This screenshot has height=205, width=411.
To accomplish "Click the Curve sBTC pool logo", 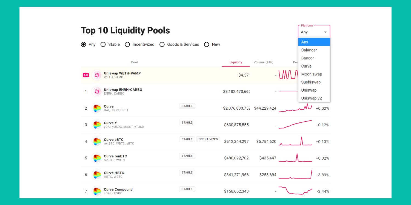I will coord(97,142).
